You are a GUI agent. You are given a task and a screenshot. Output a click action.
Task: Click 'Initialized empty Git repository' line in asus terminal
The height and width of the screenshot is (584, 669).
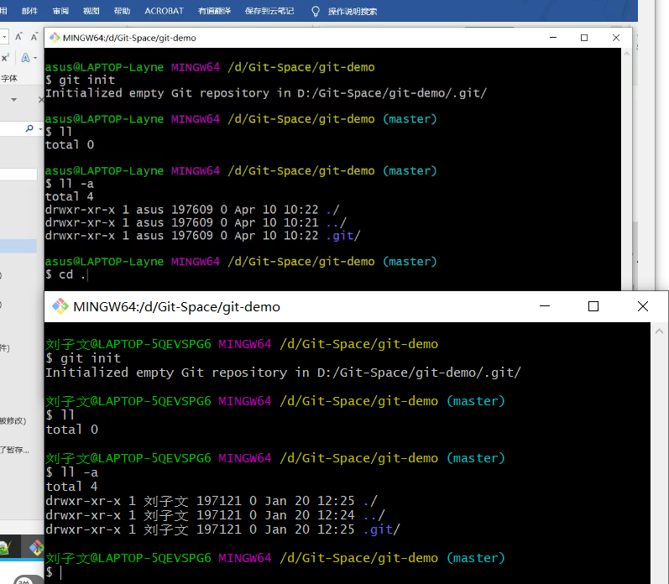pos(266,93)
